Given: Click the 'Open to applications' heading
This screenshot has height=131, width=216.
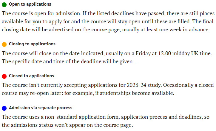Looking at the screenshot, I should click(x=30, y=4).
